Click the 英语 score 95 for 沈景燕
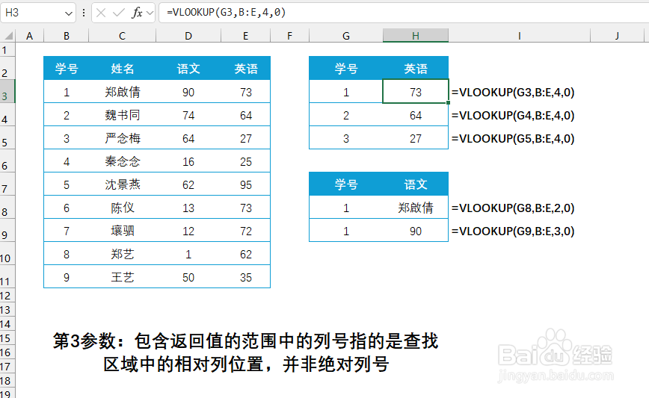Image resolution: width=649 pixels, height=398 pixels. 245,184
